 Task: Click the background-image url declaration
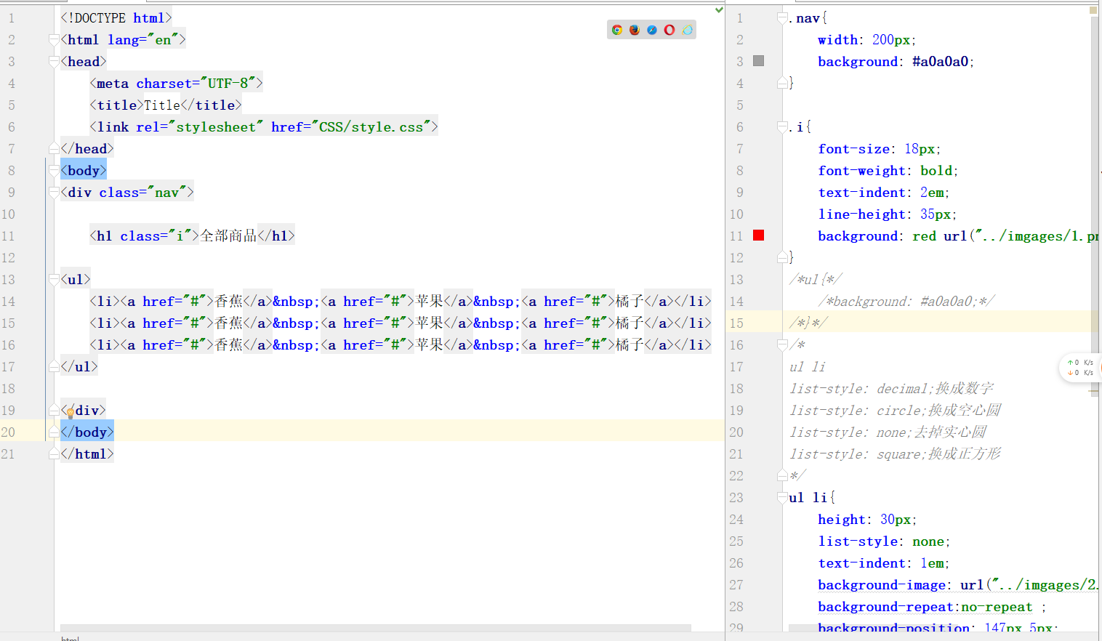click(x=958, y=584)
